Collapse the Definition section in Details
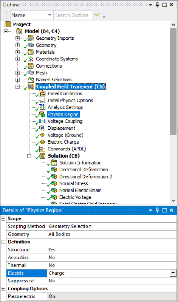 pos(3,242)
